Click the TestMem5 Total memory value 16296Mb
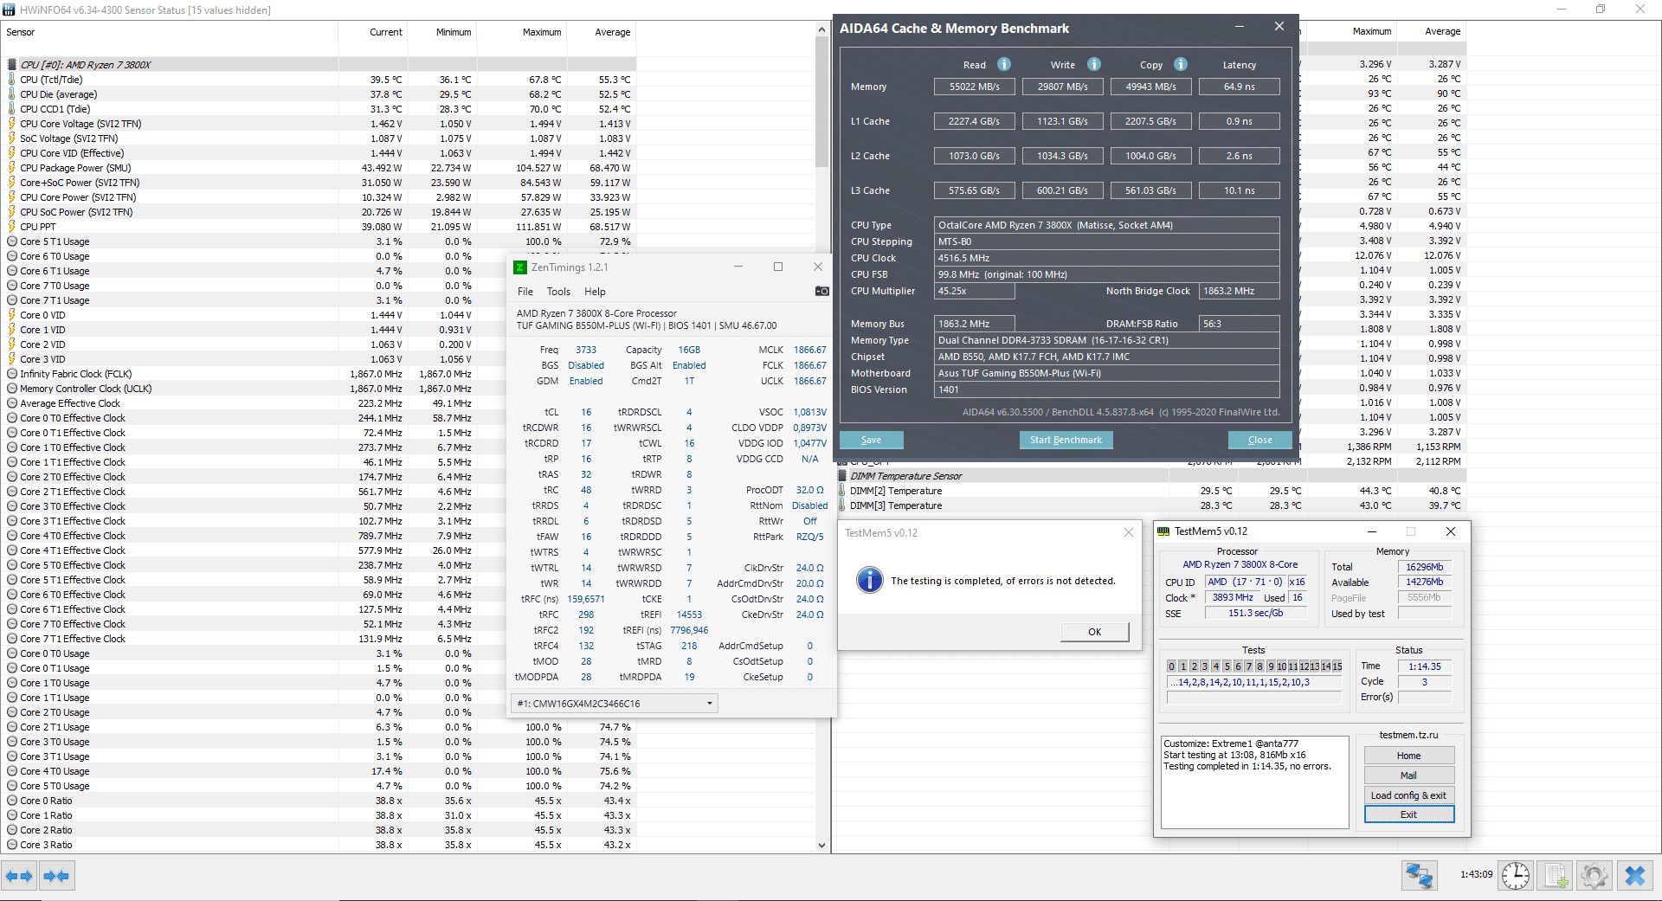Viewport: 1662px width, 901px height. tap(1425, 567)
